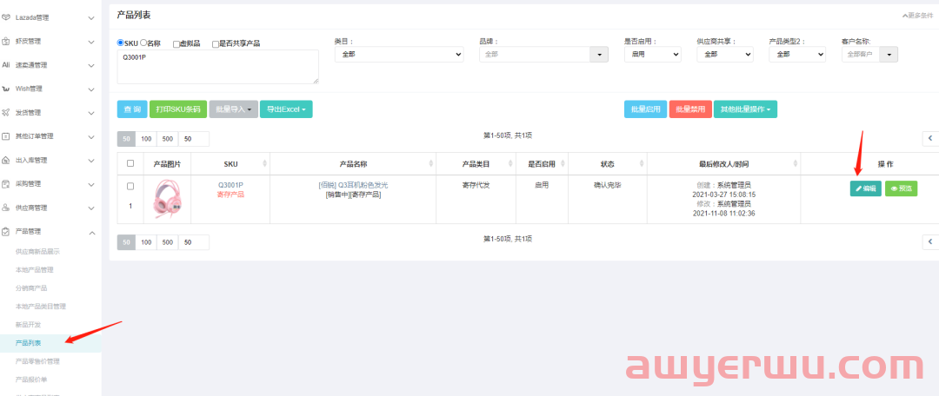Click the 出入库管理 warehouse icon
The width and height of the screenshot is (939, 396).
pos(7,160)
